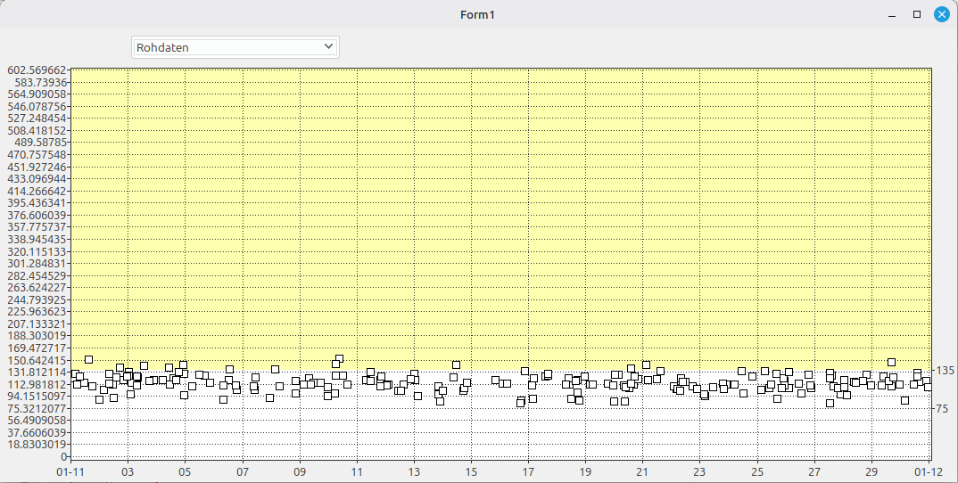The image size is (958, 483).
Task: Click the 15 date label on x-axis
Action: [470, 471]
